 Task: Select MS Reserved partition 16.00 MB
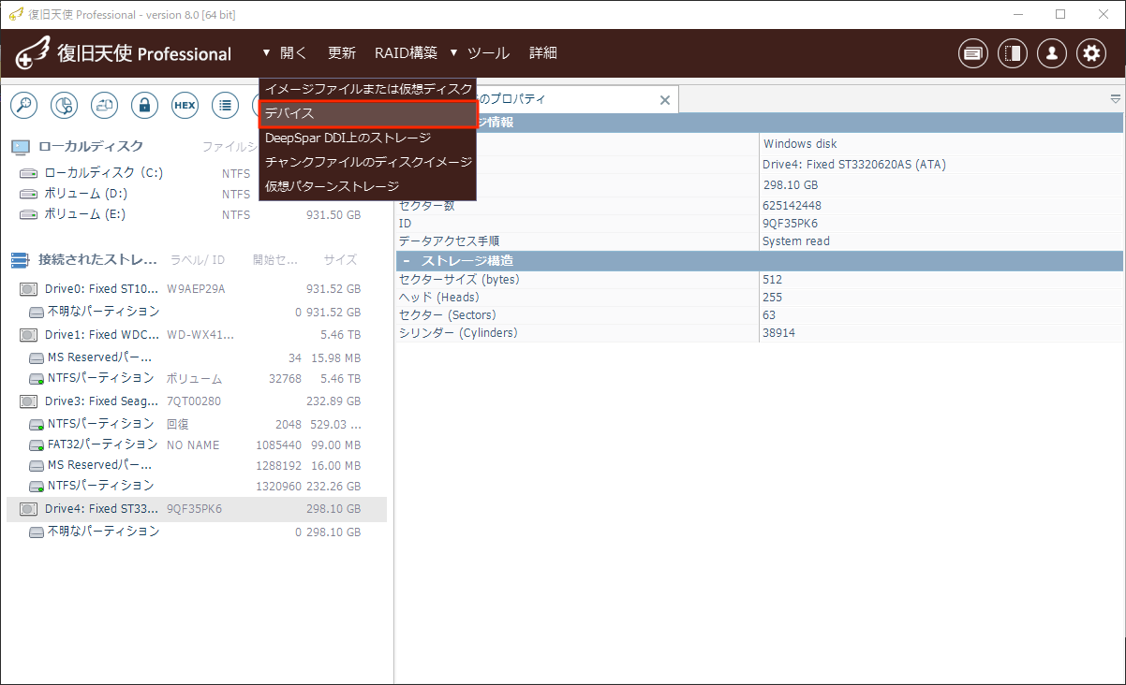[x=197, y=465]
